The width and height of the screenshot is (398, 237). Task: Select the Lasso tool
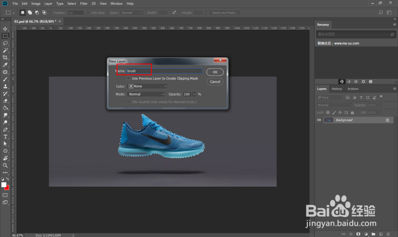[5, 43]
